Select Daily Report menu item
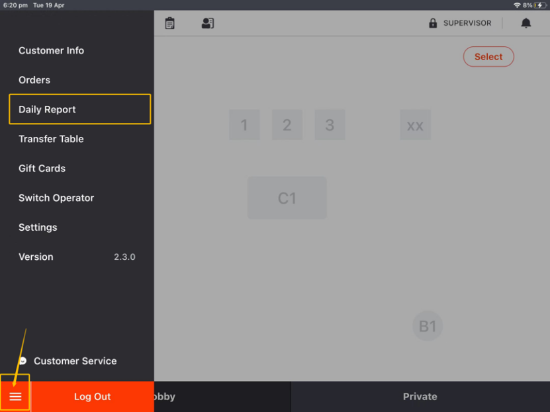The image size is (550, 412). pos(47,109)
